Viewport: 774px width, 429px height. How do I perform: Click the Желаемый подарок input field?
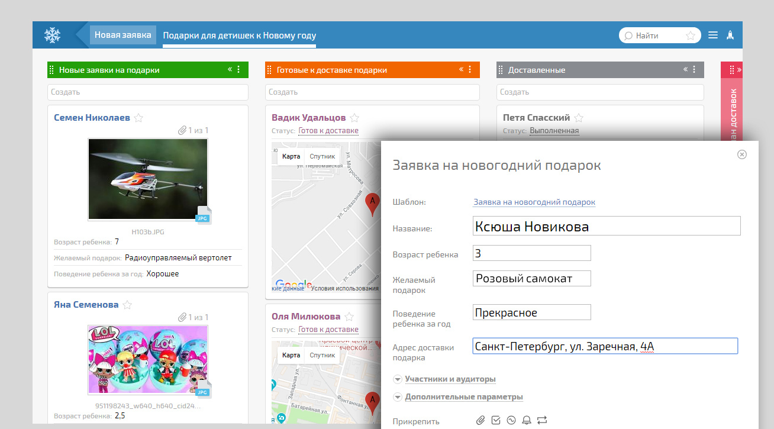click(x=531, y=279)
